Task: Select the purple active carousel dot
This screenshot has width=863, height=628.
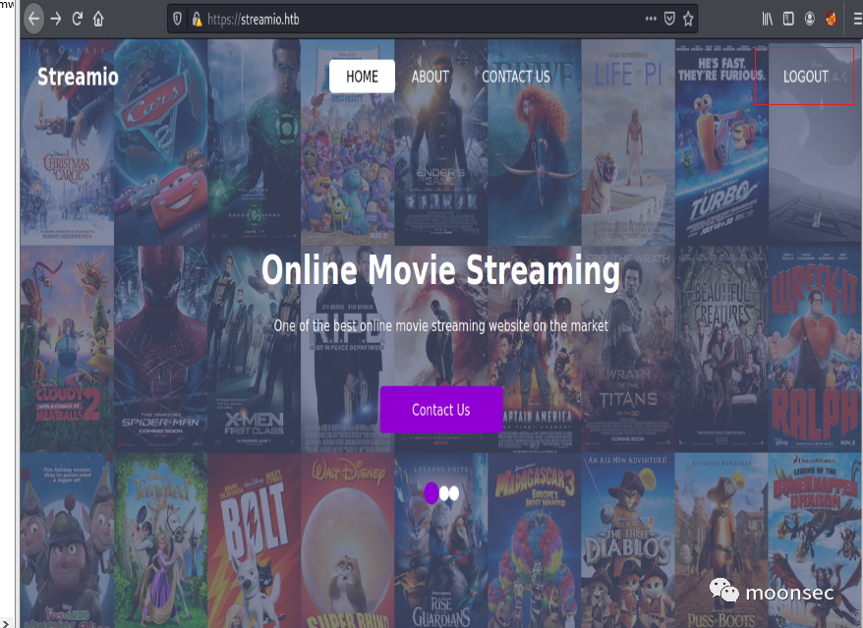Action: 431,493
